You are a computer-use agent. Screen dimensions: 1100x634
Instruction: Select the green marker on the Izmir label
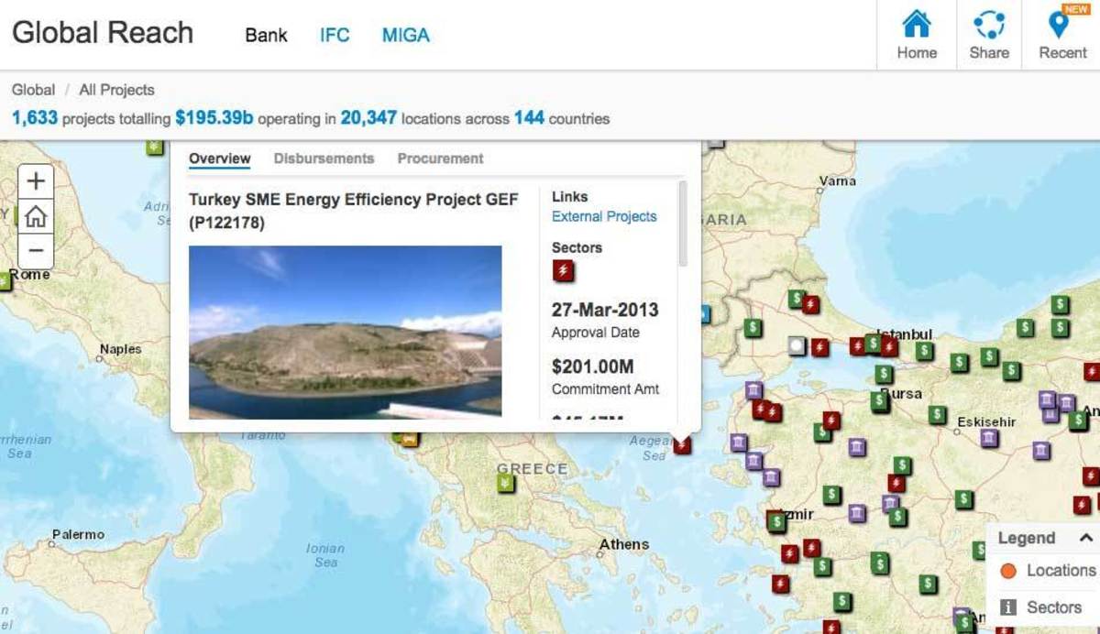pyautogui.click(x=777, y=522)
